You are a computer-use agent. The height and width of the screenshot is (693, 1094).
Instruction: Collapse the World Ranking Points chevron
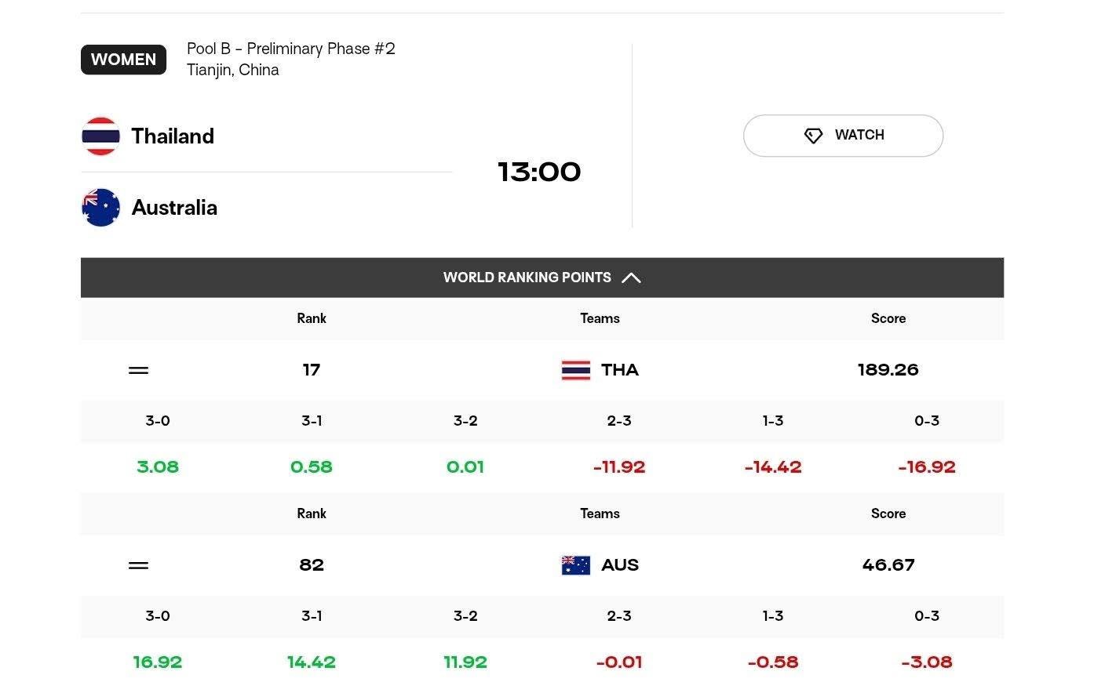point(631,278)
